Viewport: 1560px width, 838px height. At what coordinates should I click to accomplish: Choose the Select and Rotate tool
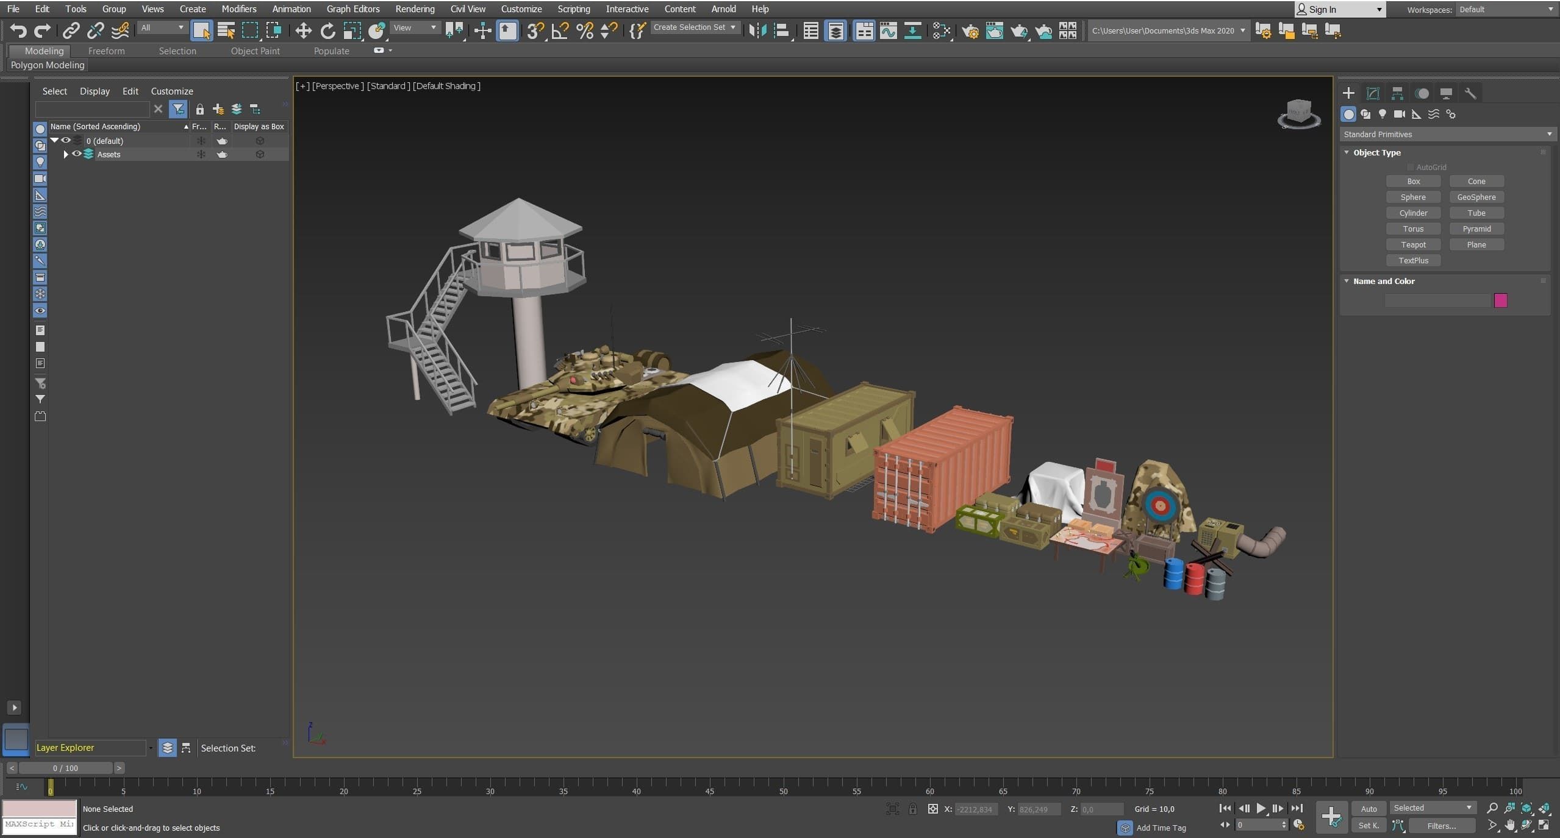[328, 30]
